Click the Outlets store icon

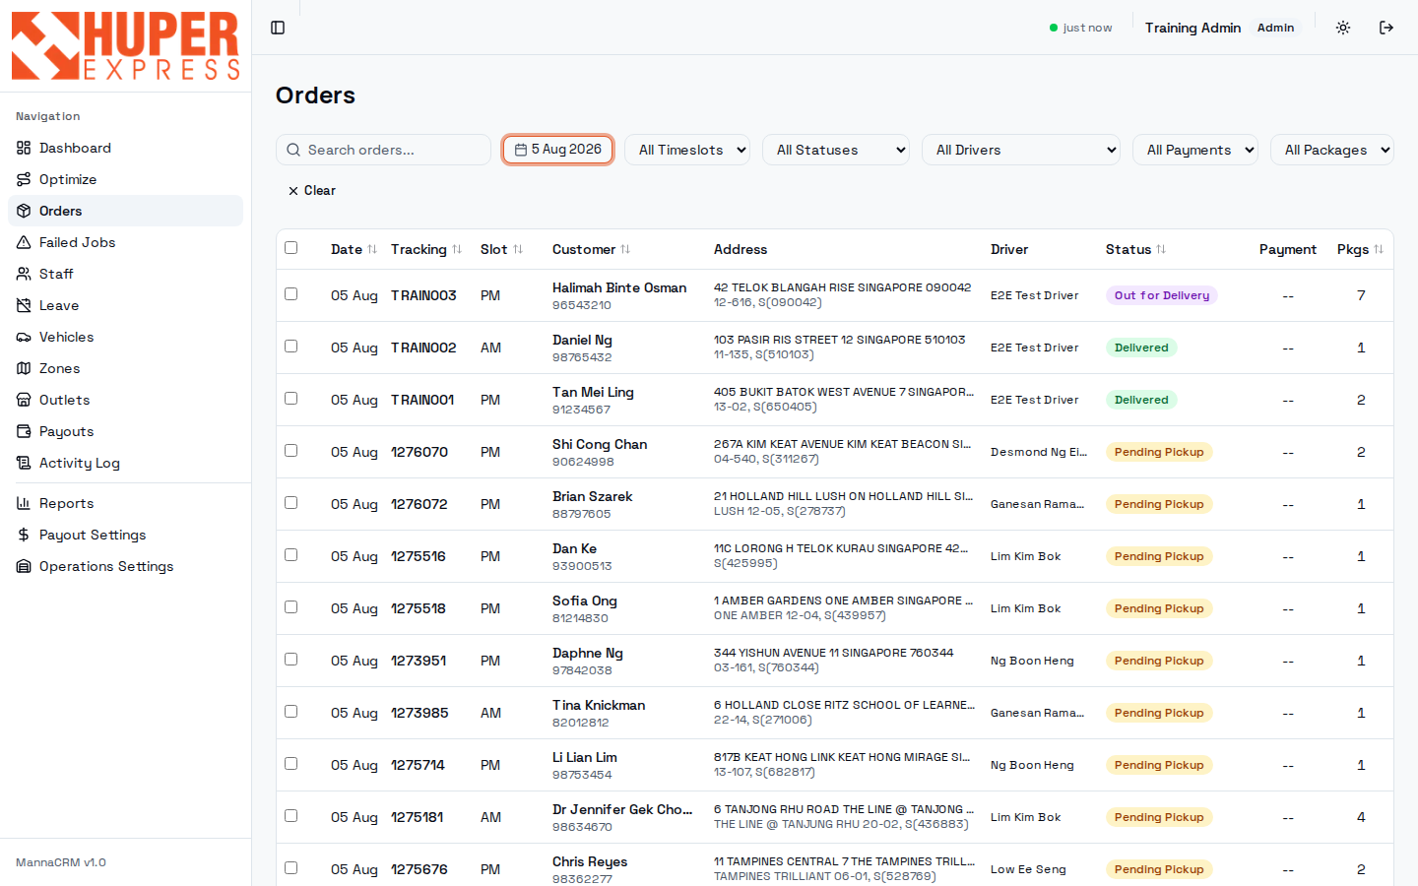(x=24, y=400)
